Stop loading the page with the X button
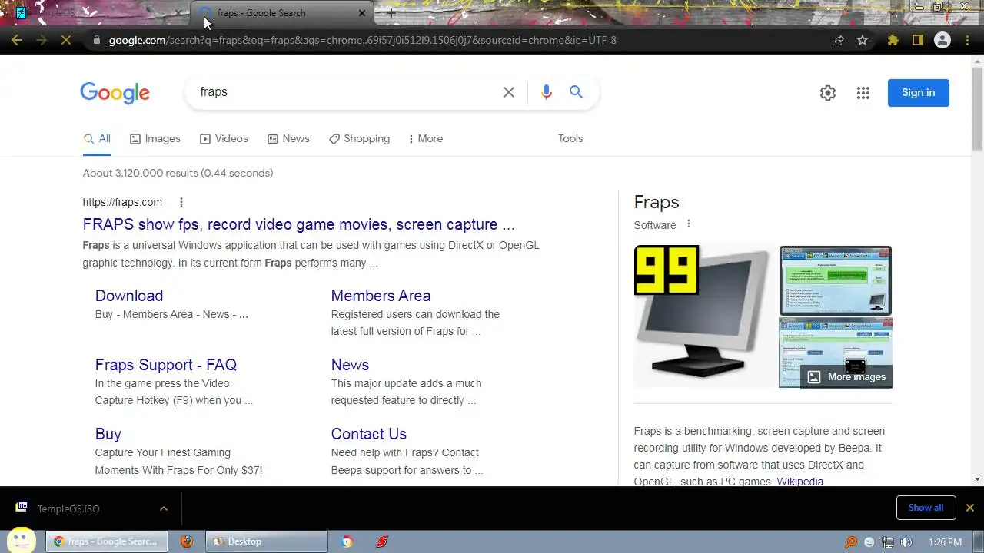The image size is (984, 553). (66, 40)
